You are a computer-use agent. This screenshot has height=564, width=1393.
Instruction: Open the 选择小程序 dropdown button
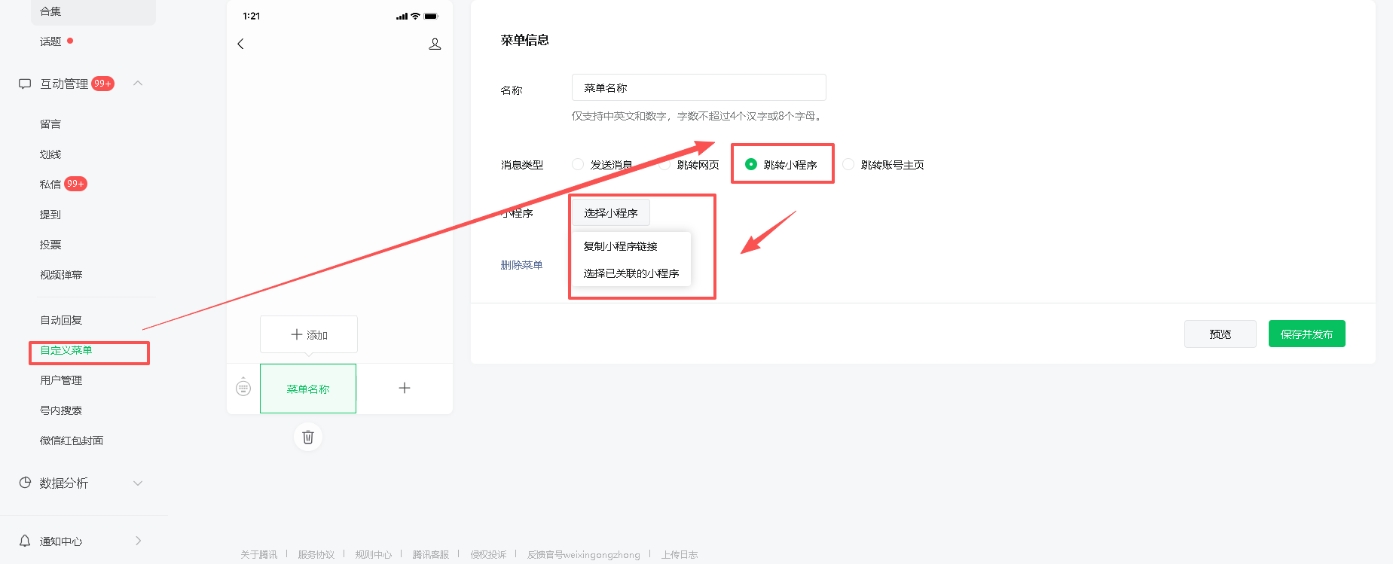(x=610, y=213)
